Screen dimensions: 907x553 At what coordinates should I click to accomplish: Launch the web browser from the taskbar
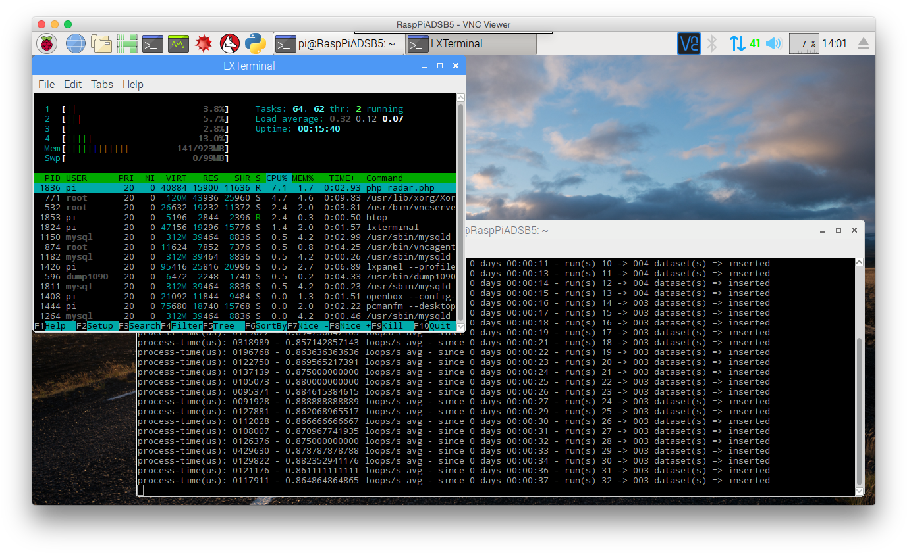(x=75, y=43)
